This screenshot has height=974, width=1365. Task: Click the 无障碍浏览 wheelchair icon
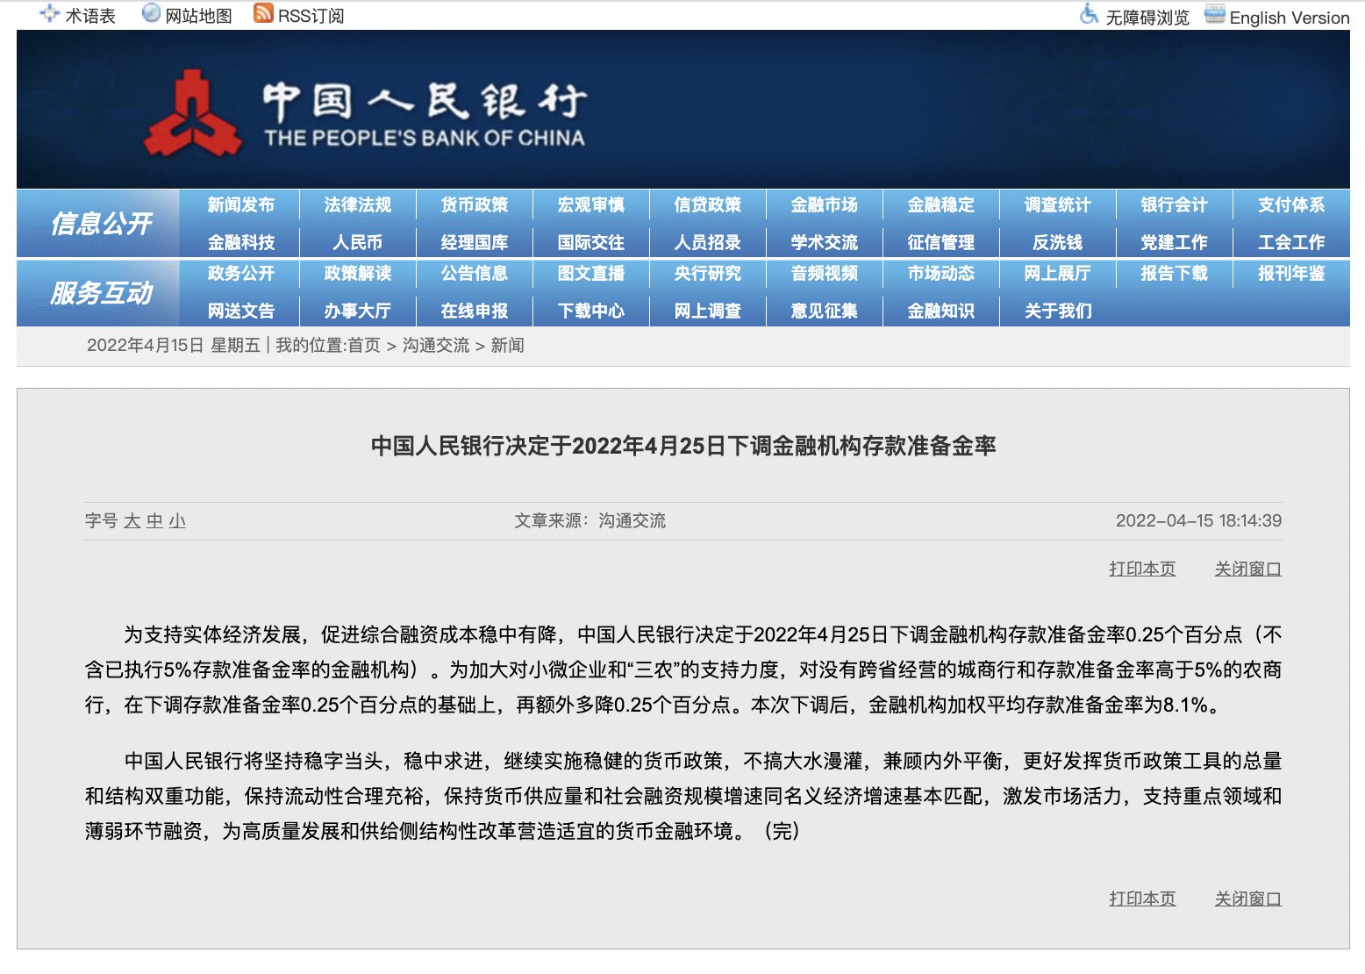click(x=1089, y=14)
